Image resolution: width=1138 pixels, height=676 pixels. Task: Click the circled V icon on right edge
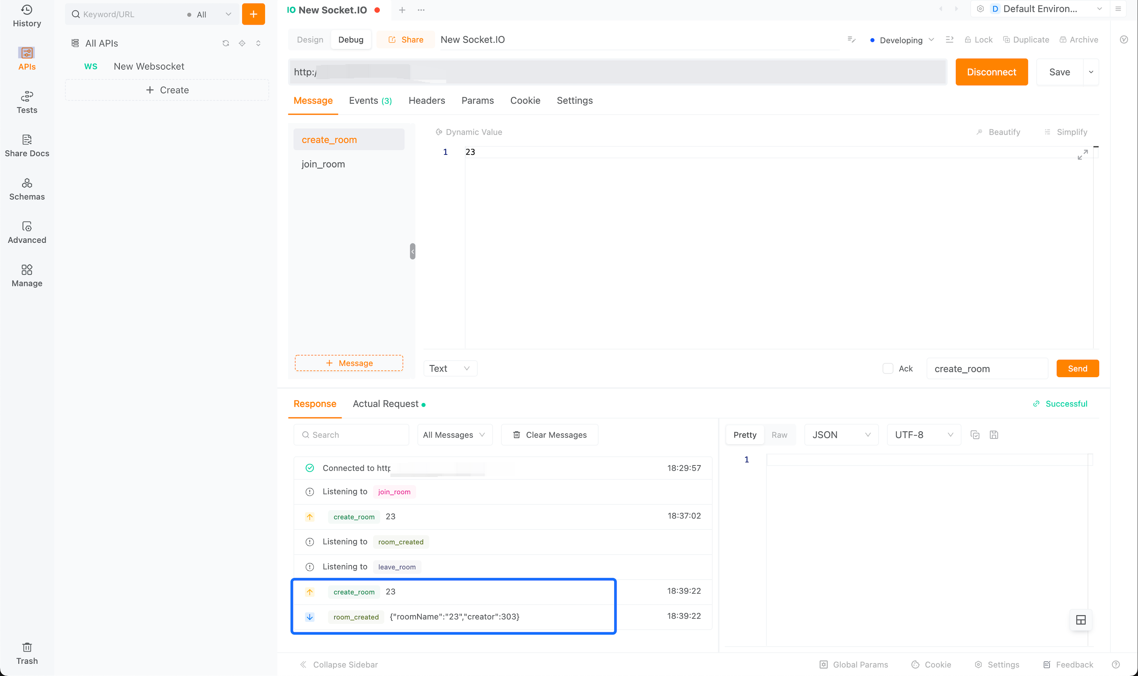tap(1124, 40)
